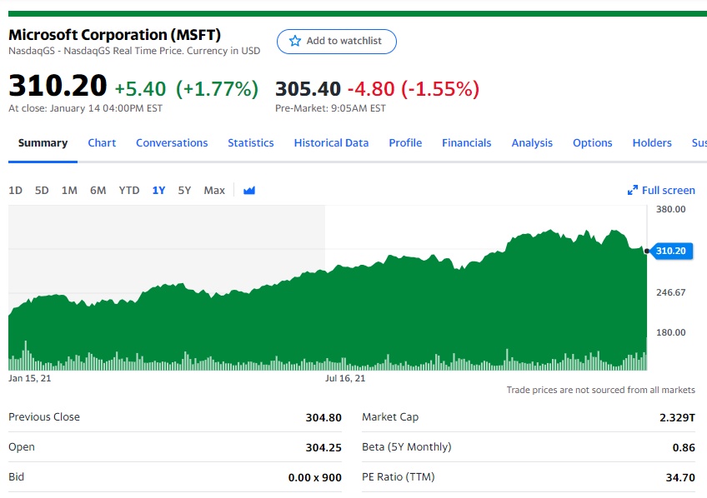Open the Summary tab
Viewport: 707px width, 498px height.
43,142
